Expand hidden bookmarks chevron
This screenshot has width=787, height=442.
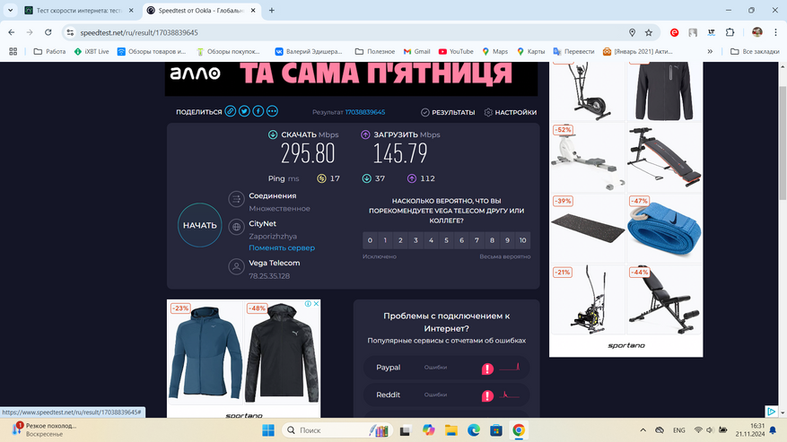[x=710, y=51]
